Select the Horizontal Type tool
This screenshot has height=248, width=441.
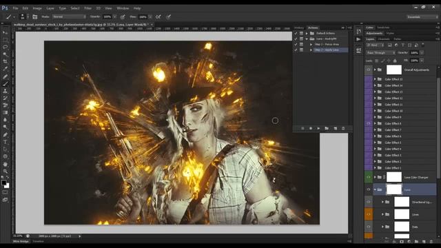click(5, 143)
